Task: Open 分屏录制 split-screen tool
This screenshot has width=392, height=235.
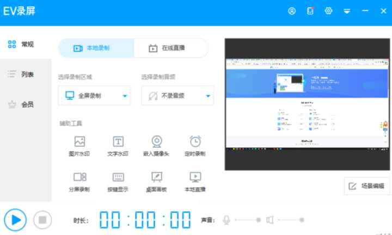Action: point(79,182)
